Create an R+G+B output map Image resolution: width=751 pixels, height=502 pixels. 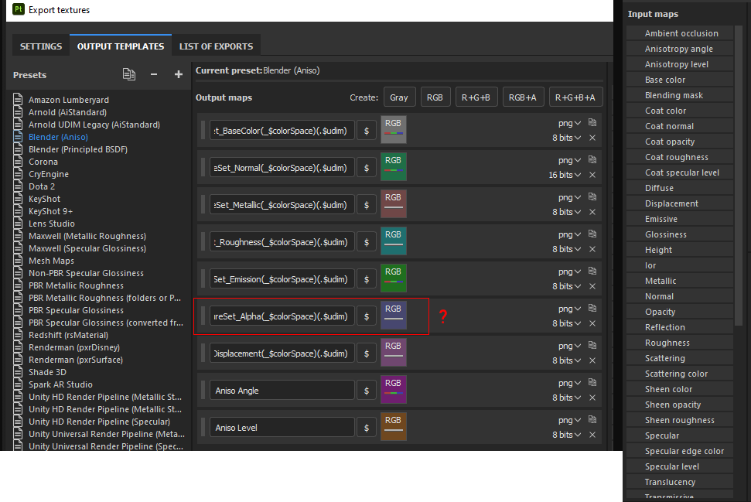coord(476,97)
